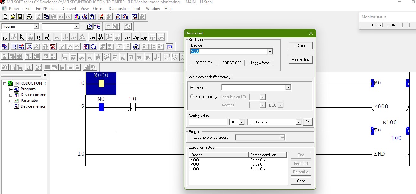This screenshot has height=194, width=416.
Task: Open a project with the folder icon
Action: [x=13, y=17]
